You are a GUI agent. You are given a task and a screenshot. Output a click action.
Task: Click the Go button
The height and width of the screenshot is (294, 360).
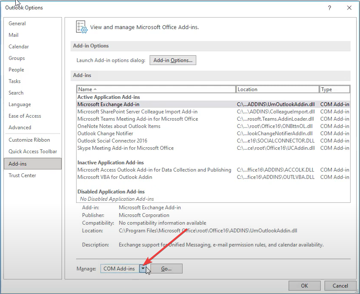coord(166,268)
